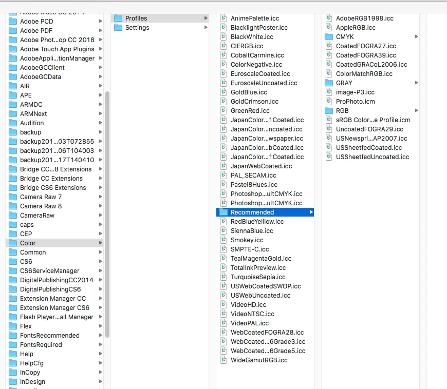Click the Recommended folder icon

coord(223,212)
